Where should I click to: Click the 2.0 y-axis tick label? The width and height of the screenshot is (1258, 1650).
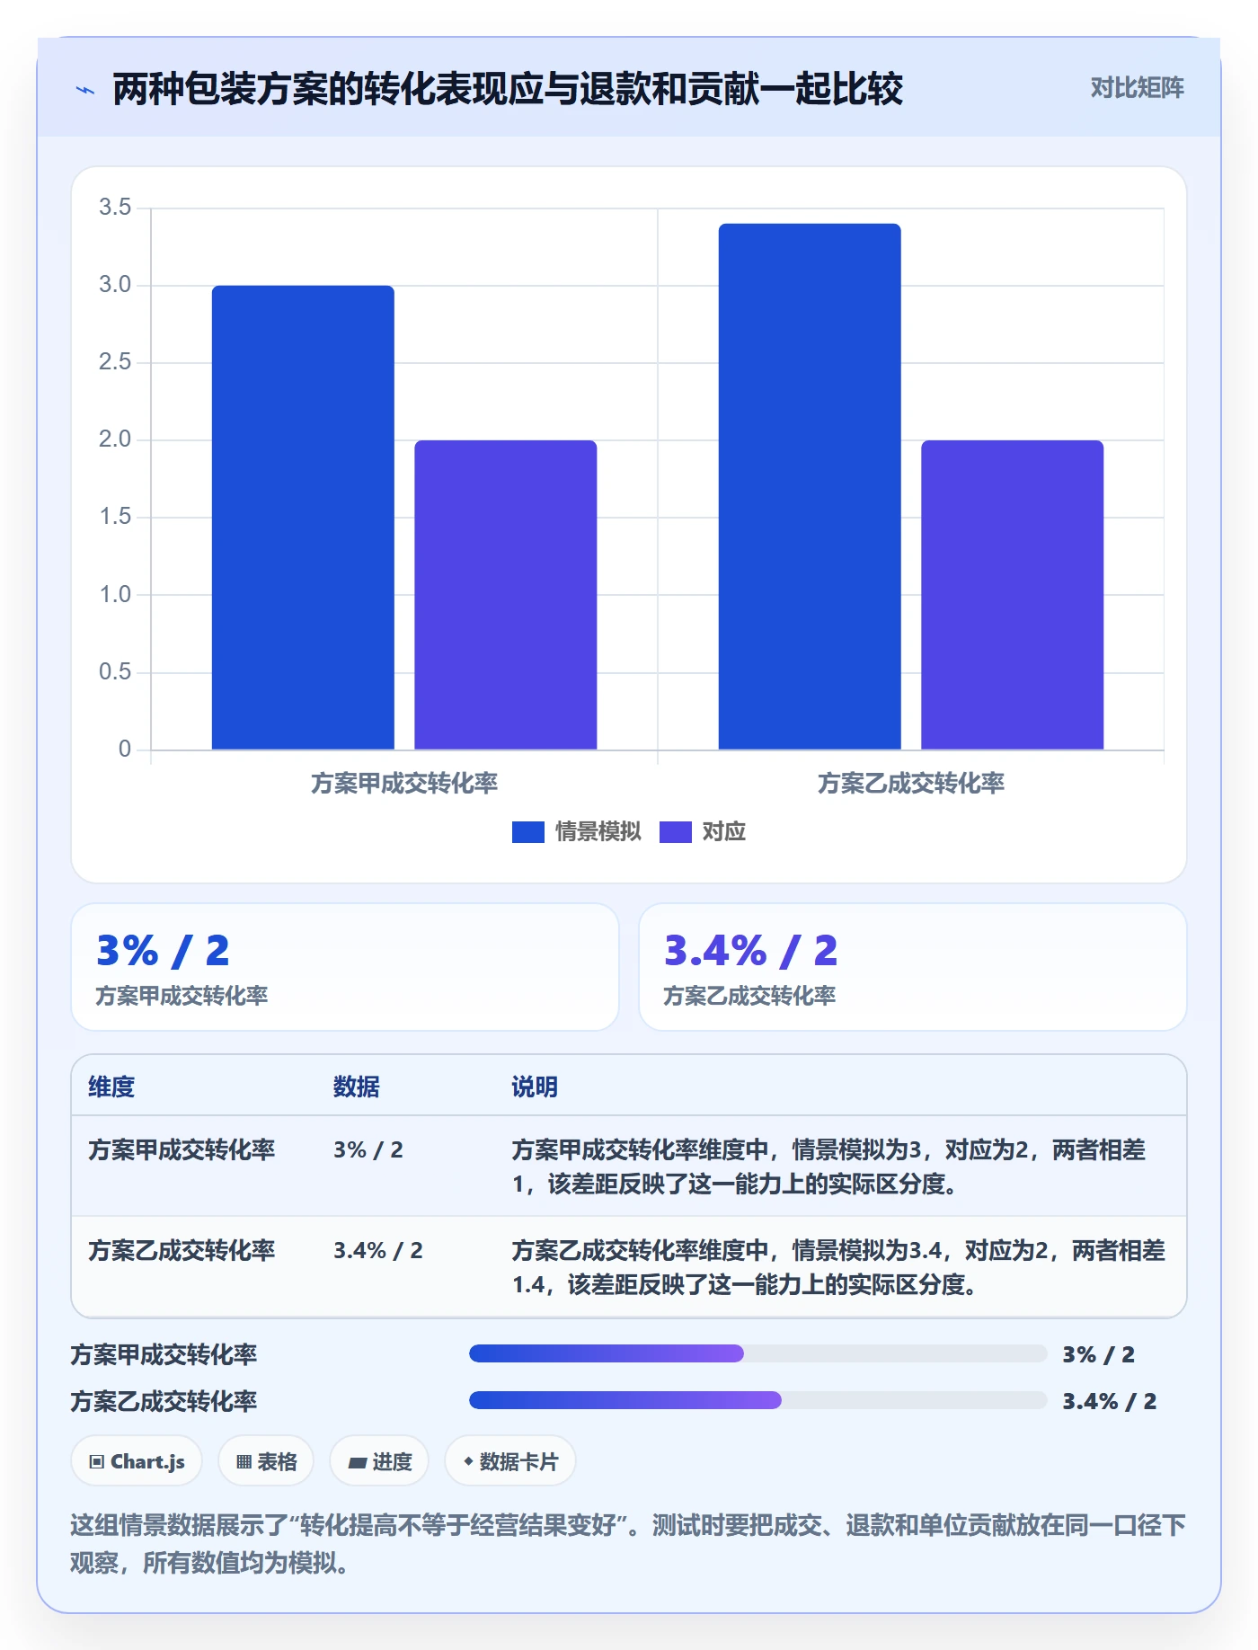[x=115, y=439]
